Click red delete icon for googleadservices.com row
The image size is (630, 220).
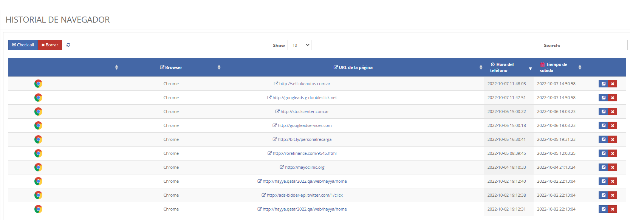(612, 125)
